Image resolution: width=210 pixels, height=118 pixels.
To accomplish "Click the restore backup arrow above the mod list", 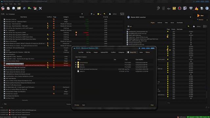I will pyautogui.click(x=104, y=14).
